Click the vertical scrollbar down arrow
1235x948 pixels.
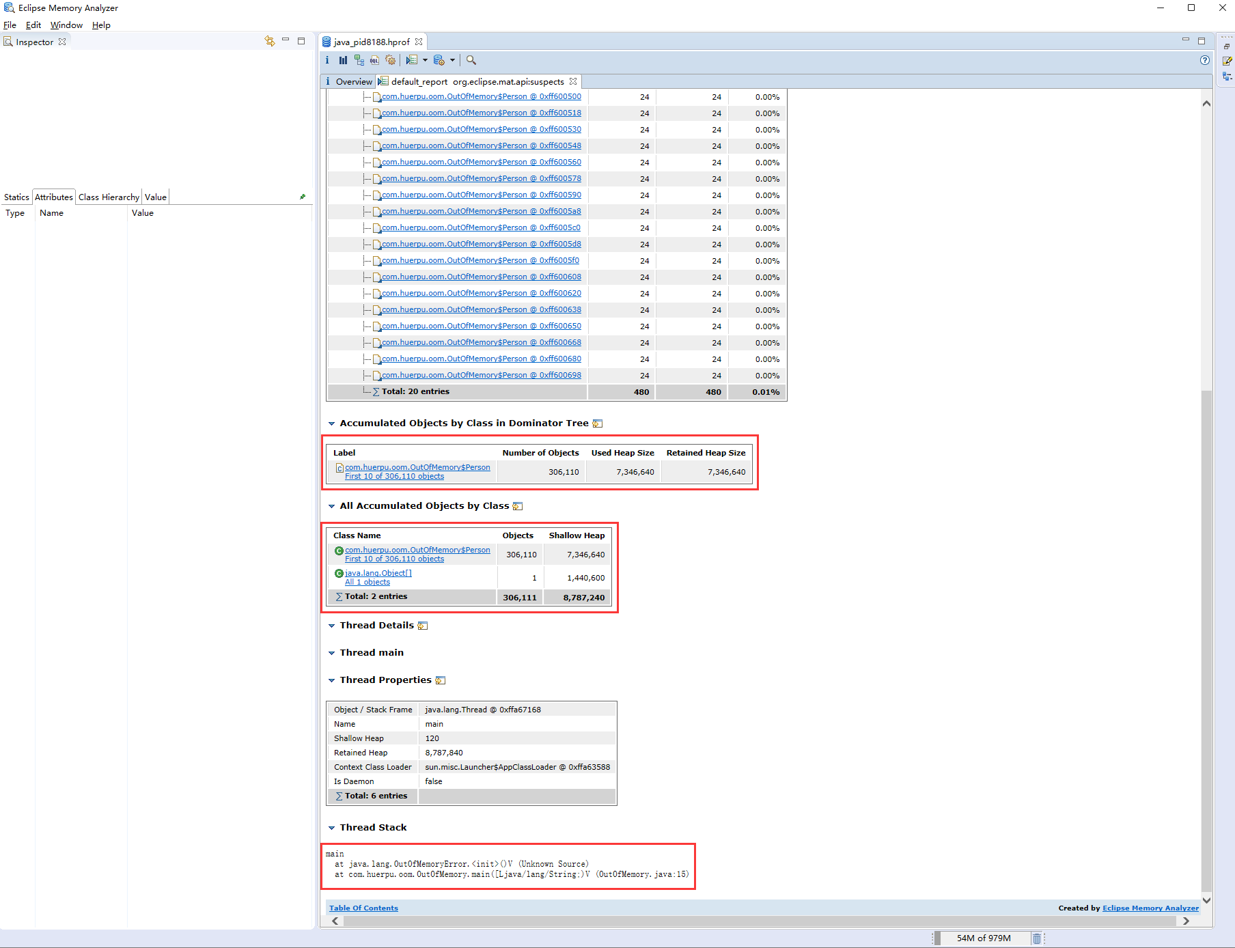click(1206, 900)
